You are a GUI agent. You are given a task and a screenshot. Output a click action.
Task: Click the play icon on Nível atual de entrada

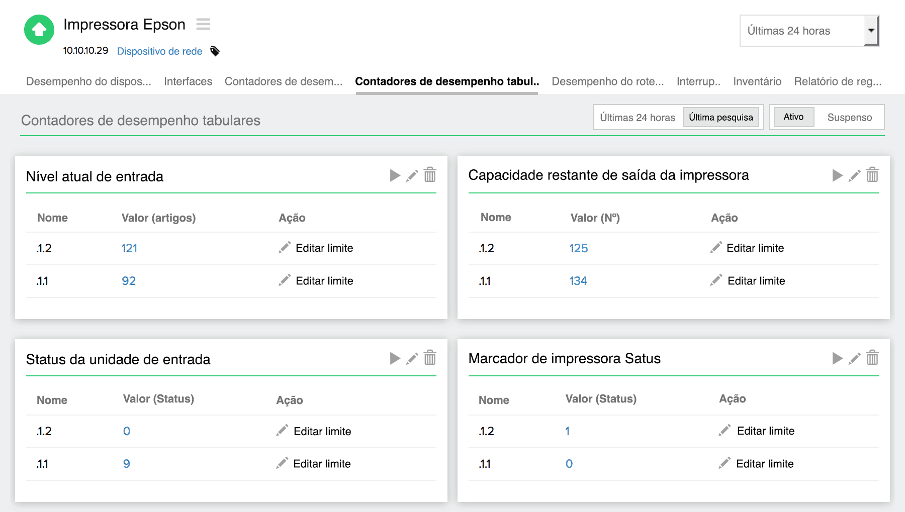[x=395, y=175]
